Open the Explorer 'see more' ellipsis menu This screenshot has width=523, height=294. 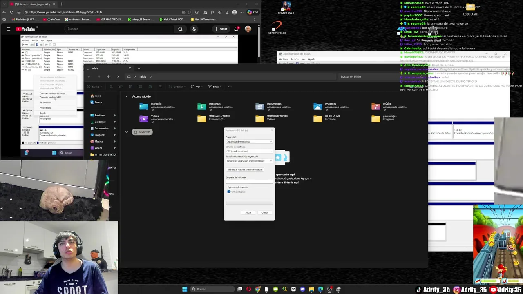(230, 87)
